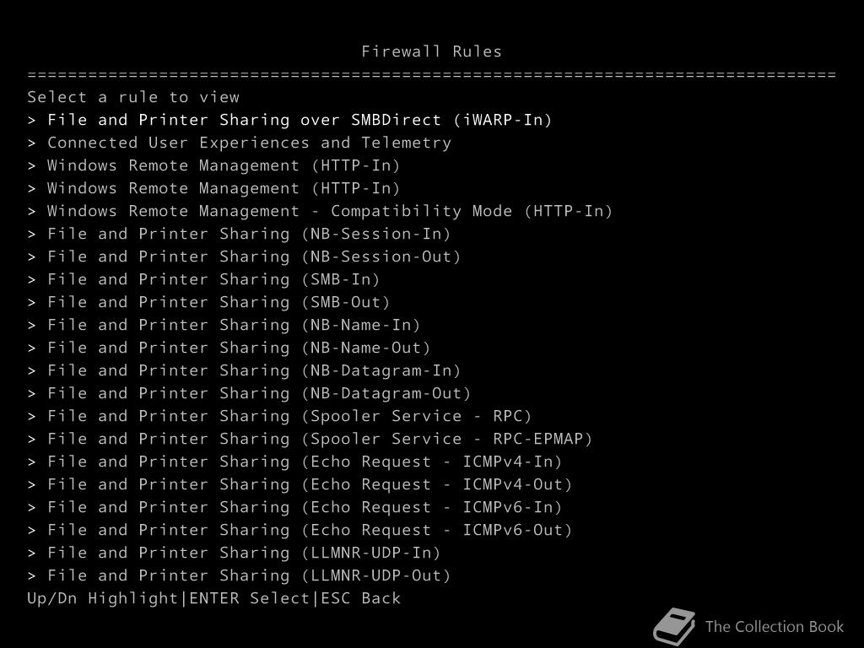Select the LLMNR-UDP-Out rule
The image size is (864, 648).
coord(249,575)
